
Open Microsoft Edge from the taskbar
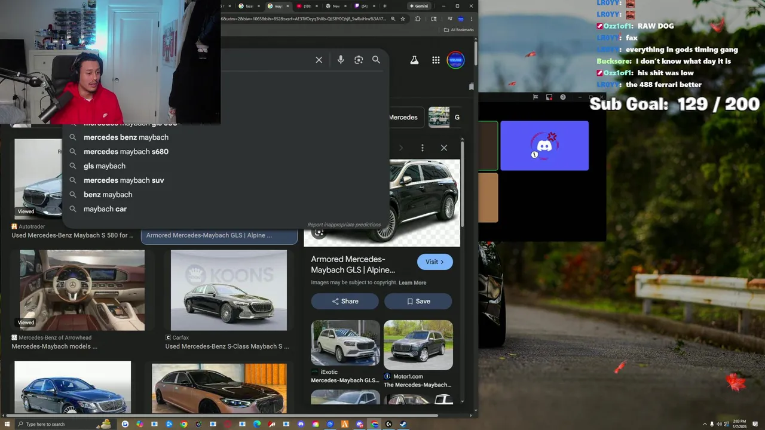(257, 424)
